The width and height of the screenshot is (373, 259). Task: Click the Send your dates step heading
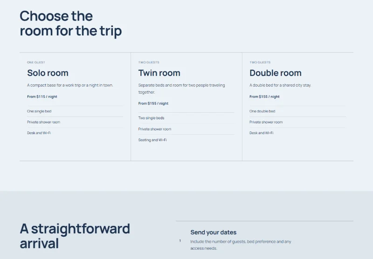pyautogui.click(x=214, y=232)
